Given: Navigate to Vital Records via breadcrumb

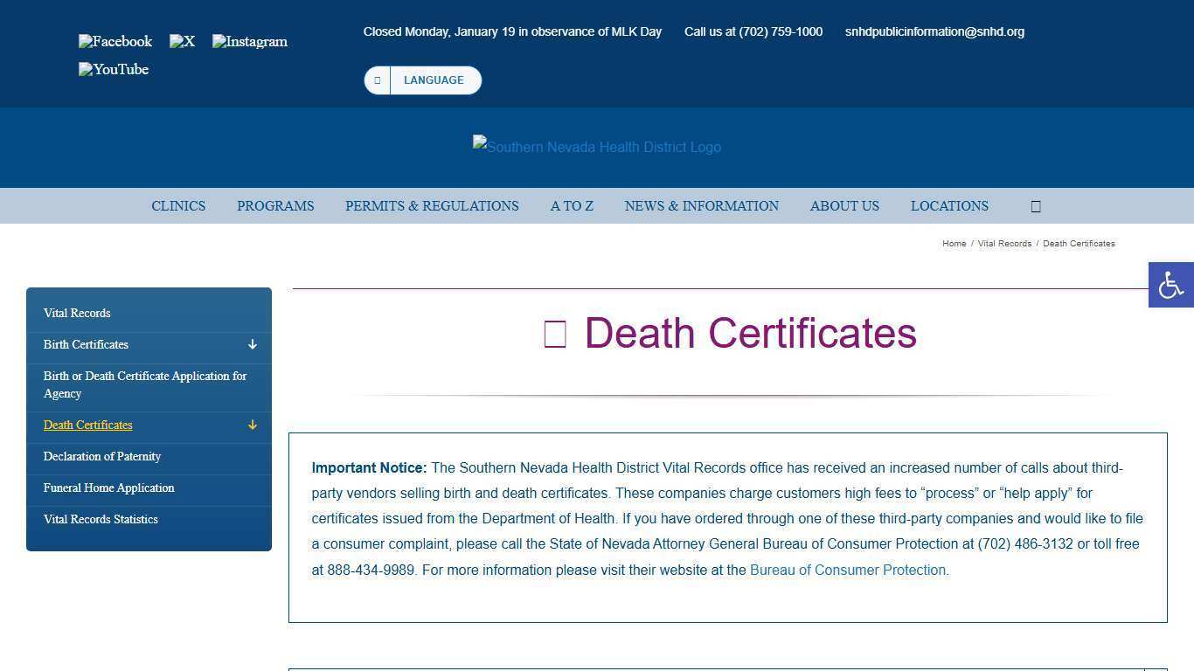Looking at the screenshot, I should (x=1004, y=244).
